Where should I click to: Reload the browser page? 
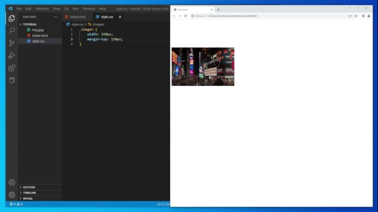click(186, 16)
